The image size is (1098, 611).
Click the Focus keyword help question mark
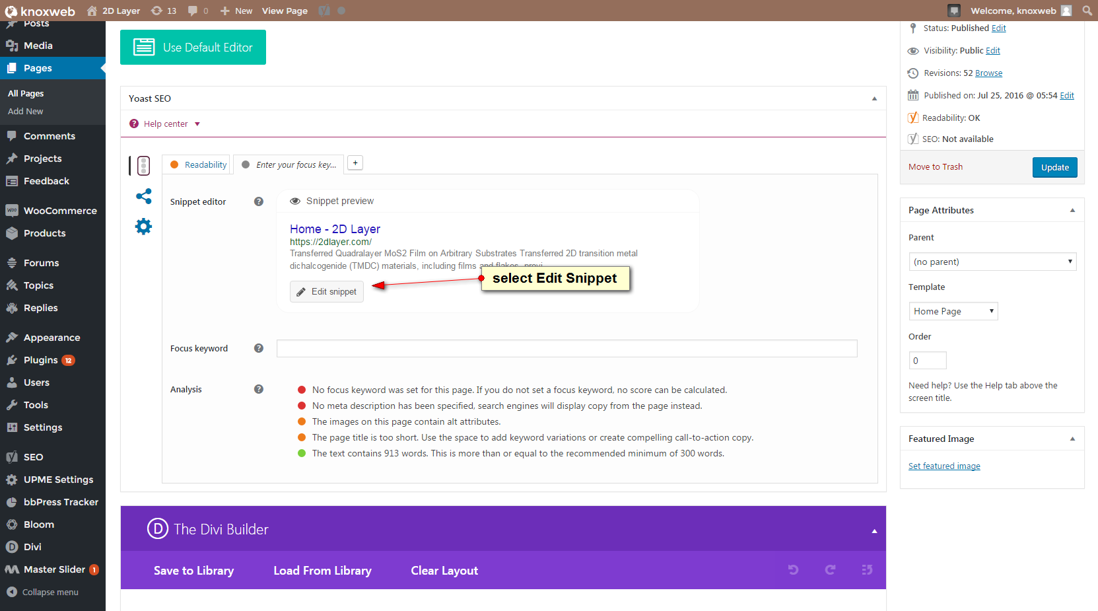point(259,348)
